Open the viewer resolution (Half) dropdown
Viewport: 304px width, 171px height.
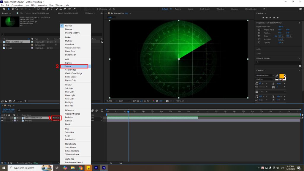pyautogui.click(x=124, y=101)
